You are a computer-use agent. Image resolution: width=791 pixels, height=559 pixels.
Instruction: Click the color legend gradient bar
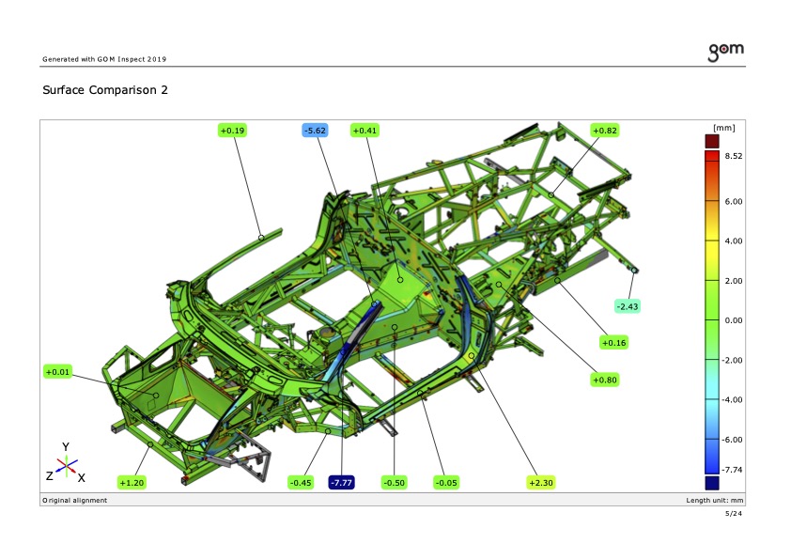tap(712, 312)
